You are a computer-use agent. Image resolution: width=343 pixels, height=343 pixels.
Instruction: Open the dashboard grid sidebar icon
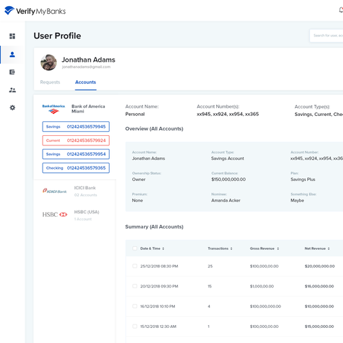coord(12,36)
